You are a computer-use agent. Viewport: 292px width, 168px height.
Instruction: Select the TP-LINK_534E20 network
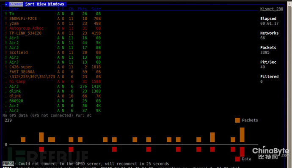[53, 33]
